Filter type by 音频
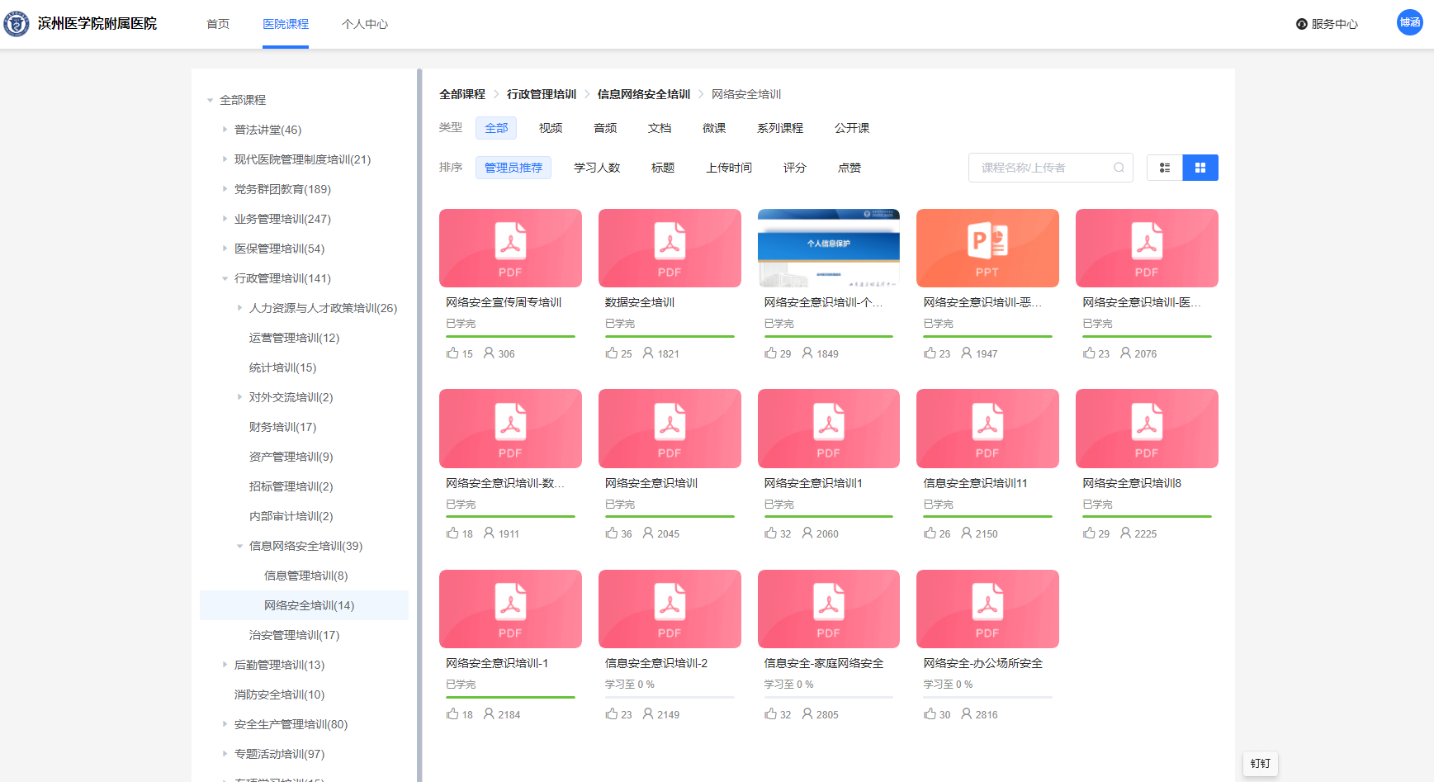Image resolution: width=1434 pixels, height=782 pixels. tap(605, 128)
